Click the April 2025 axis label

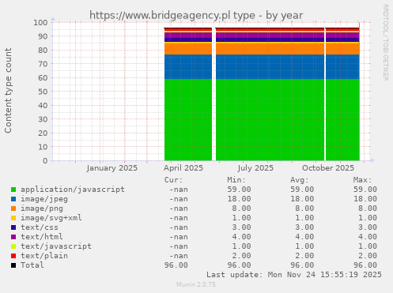click(x=183, y=168)
